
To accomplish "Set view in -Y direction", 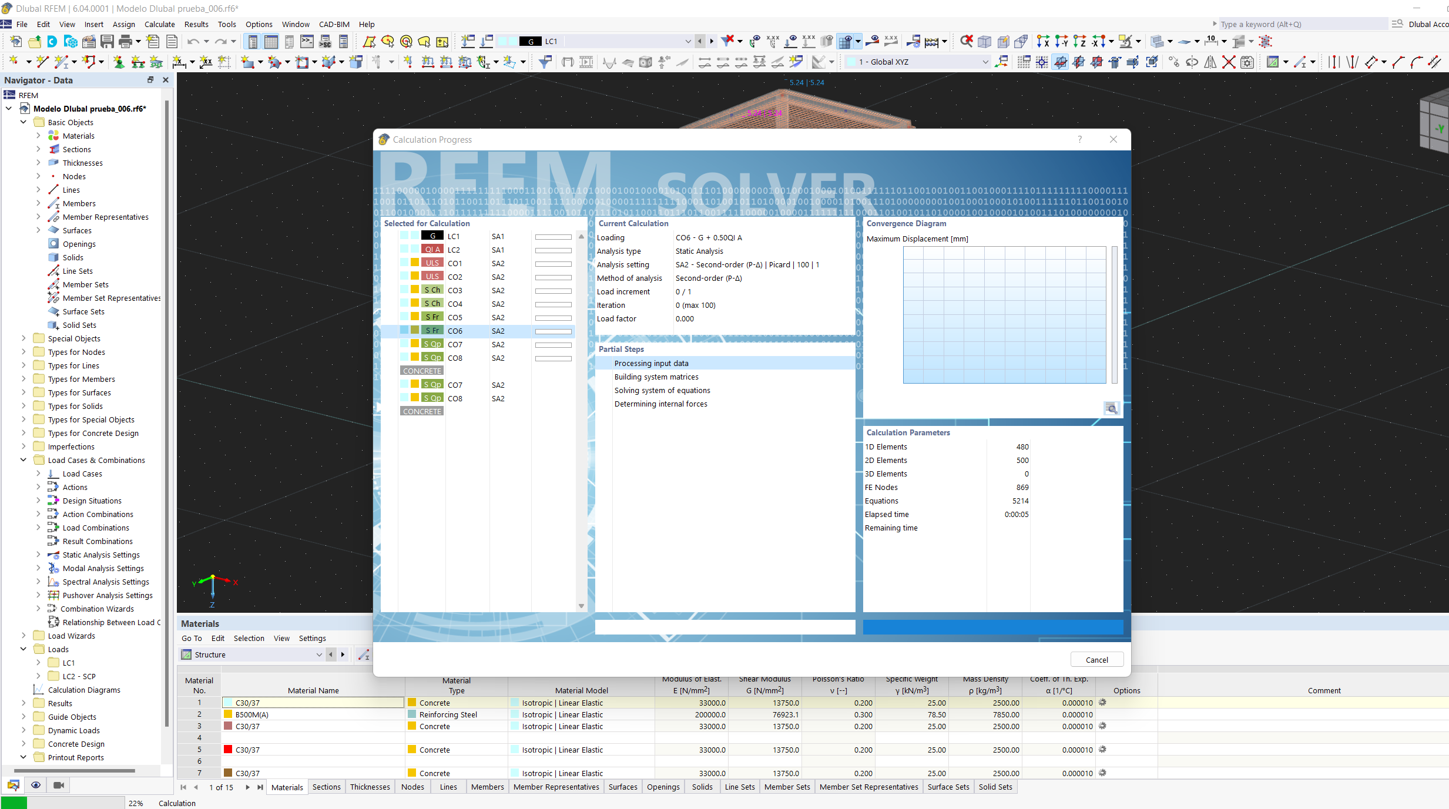I will 1061,41.
